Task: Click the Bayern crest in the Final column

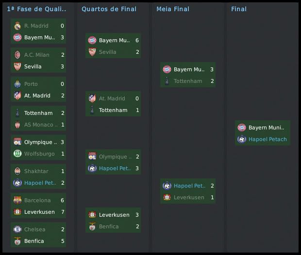Action: [241, 127]
